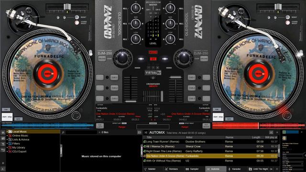Click the left deck pitch slider handle
The width and height of the screenshot is (306, 172).
67,6
